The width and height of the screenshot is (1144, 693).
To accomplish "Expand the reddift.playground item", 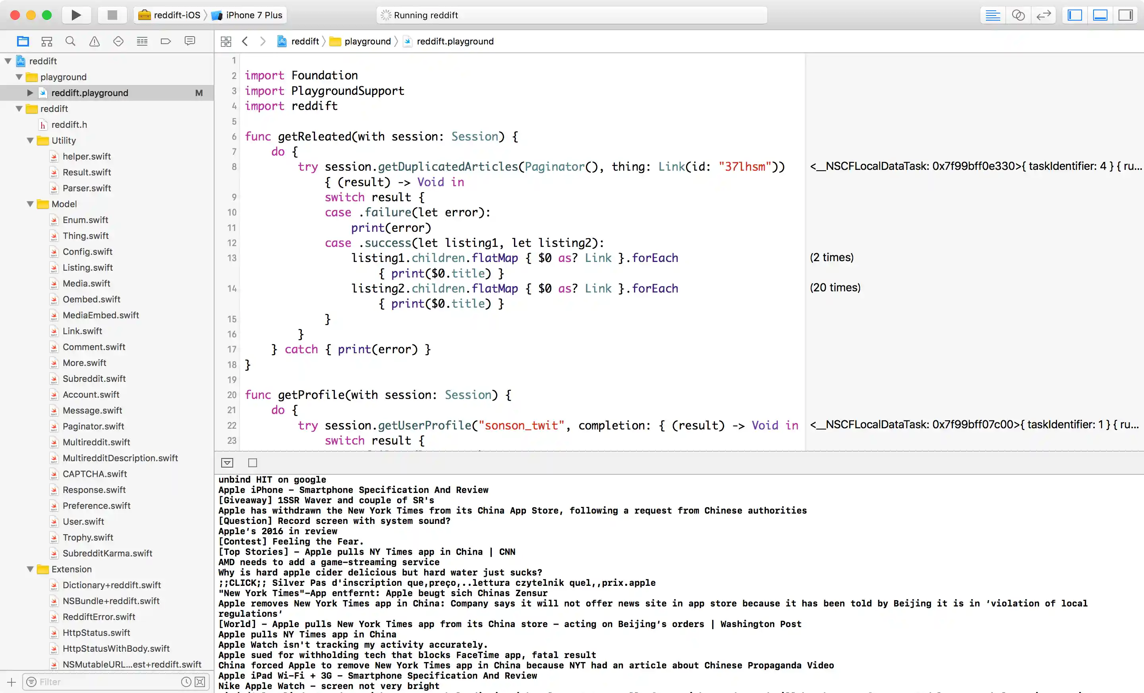I will (x=30, y=93).
